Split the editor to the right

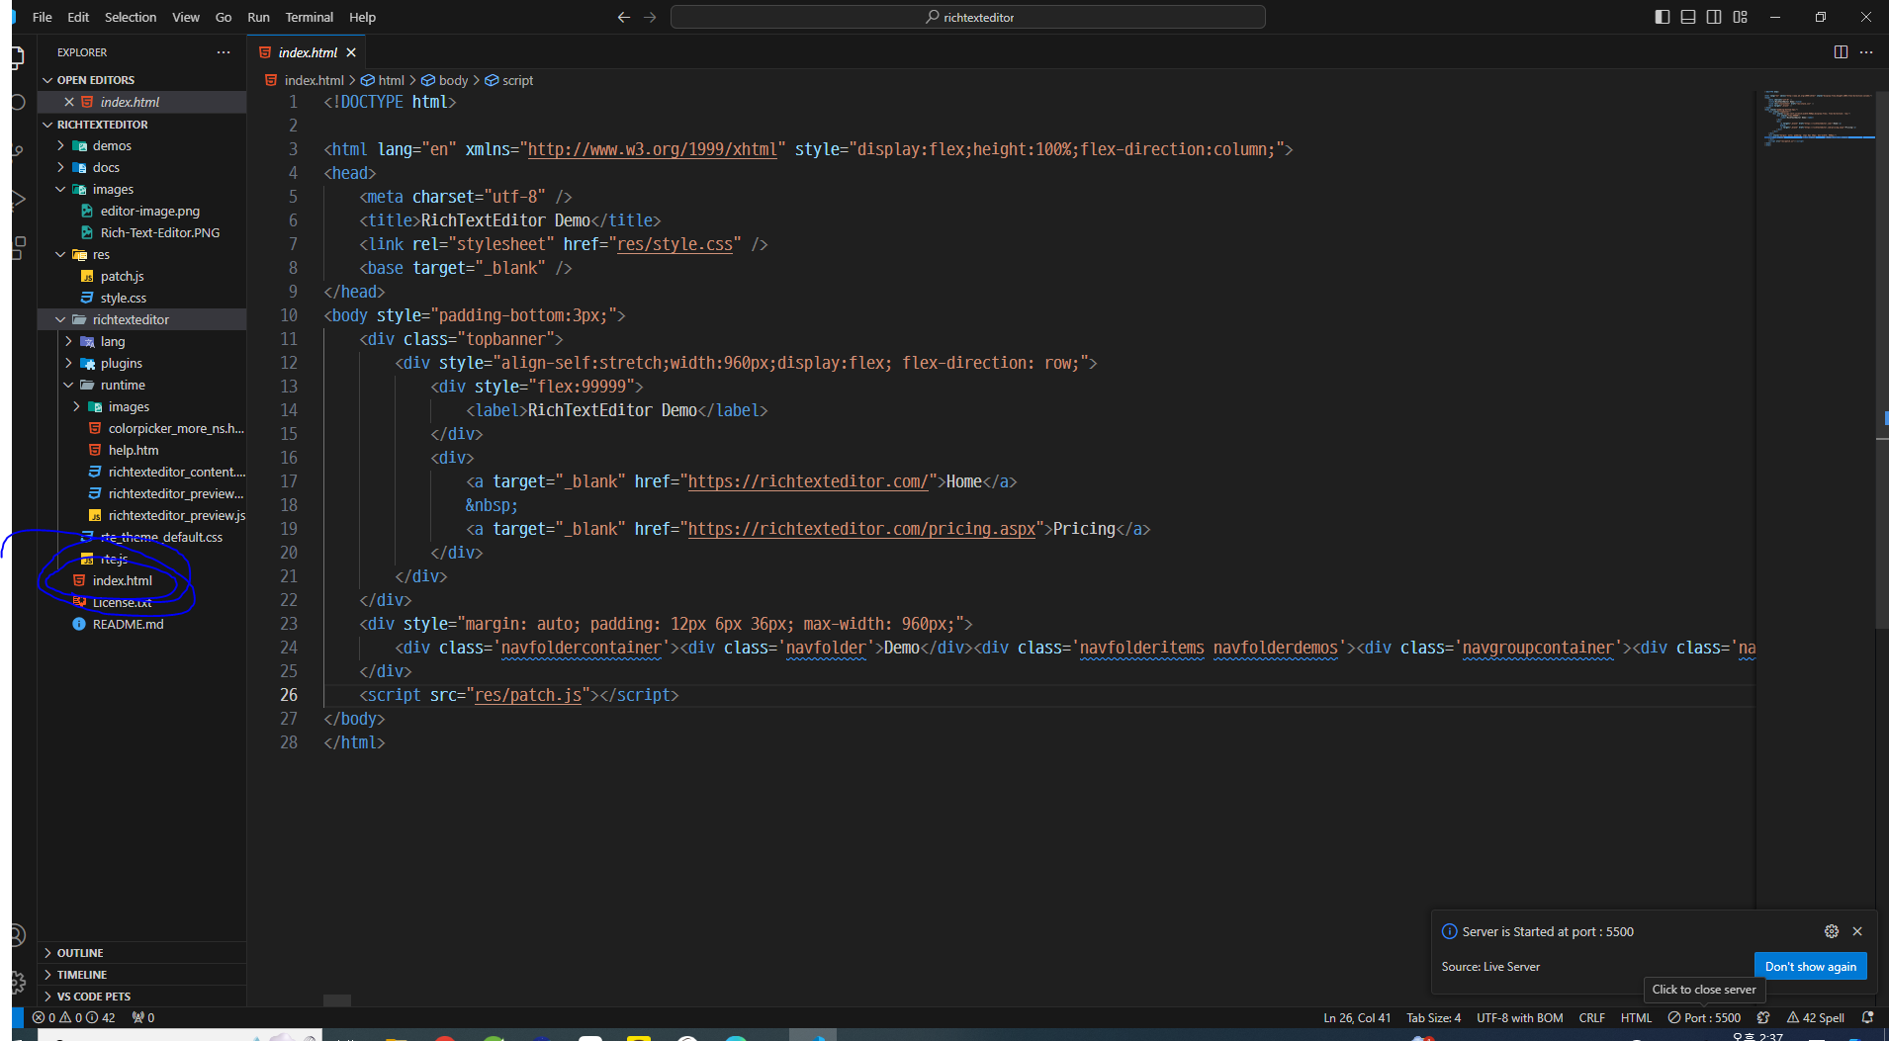coord(1841,52)
